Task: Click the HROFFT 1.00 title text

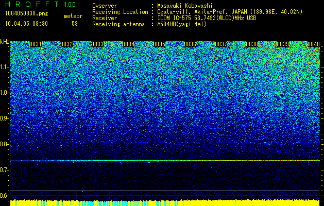Action: 41,4
